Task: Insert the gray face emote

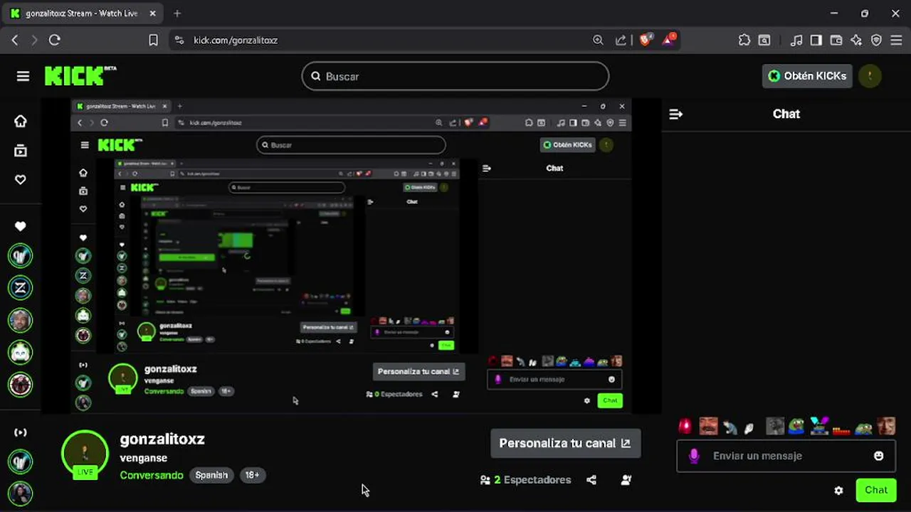Action: pyautogui.click(x=775, y=426)
